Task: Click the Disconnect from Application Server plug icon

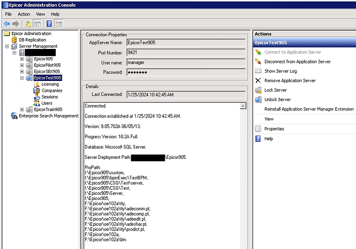Action: tap(258, 62)
